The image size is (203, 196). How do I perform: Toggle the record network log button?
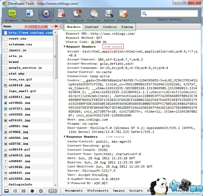[x=32, y=191]
